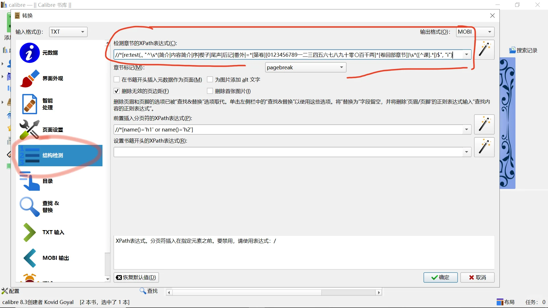Click the 确定 OK button
548x308 pixels.
(440, 277)
